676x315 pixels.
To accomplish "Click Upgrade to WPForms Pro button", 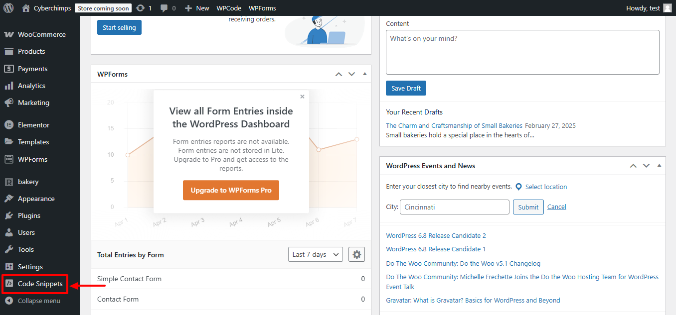I will (231, 190).
